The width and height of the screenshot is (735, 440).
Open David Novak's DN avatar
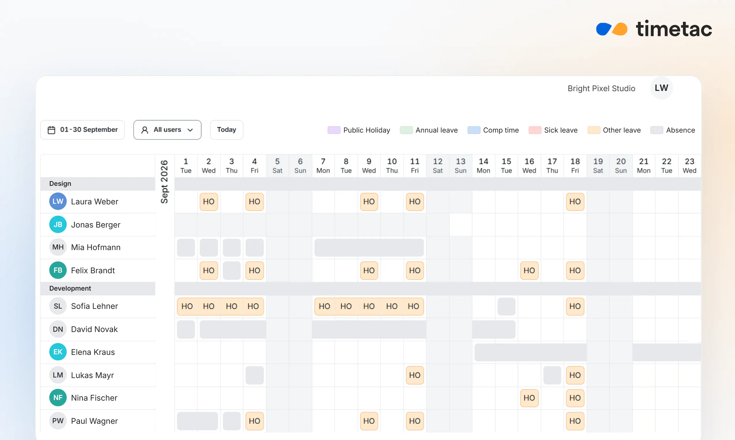coord(58,329)
